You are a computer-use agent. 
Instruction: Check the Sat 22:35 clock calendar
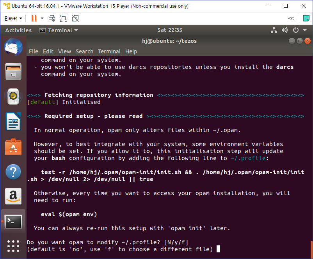point(170,30)
